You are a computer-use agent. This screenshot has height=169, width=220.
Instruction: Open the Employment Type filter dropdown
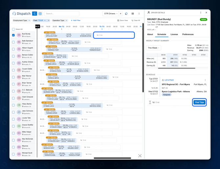pyautogui.click(x=21, y=20)
